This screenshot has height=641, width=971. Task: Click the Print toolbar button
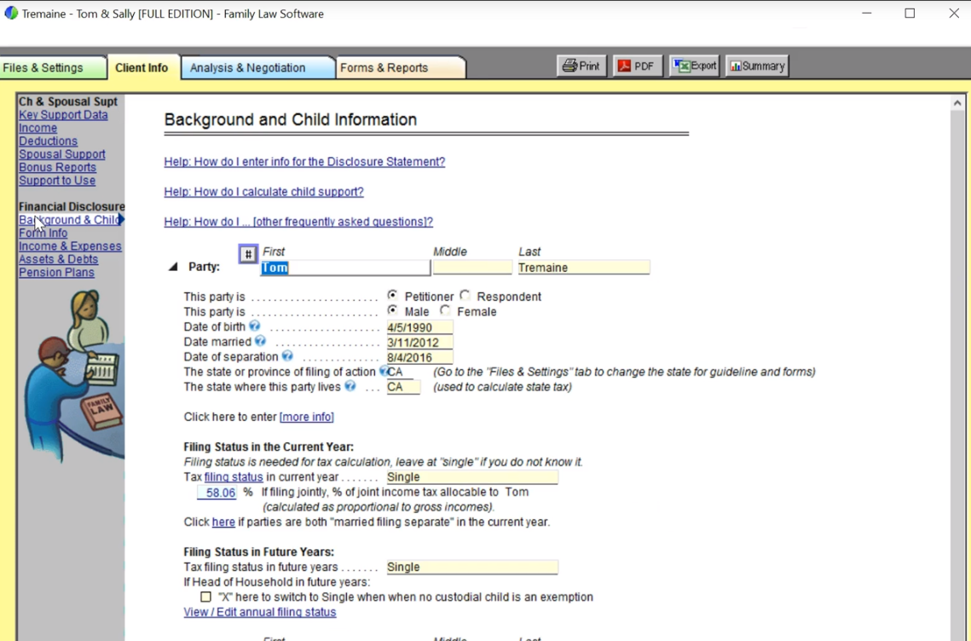581,66
